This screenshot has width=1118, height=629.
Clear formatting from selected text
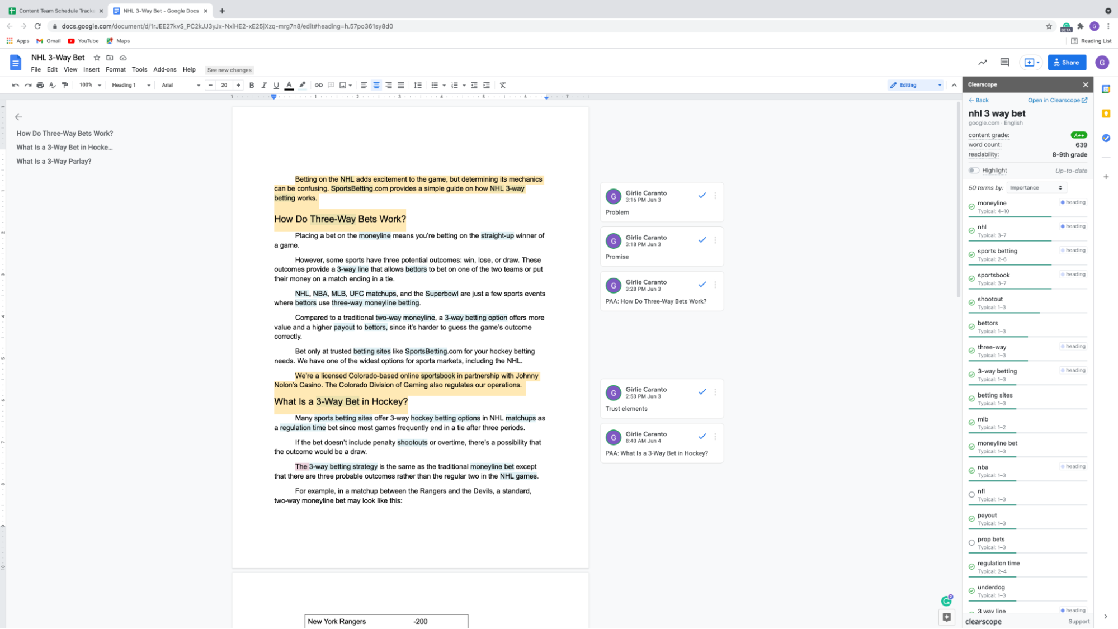[503, 85]
